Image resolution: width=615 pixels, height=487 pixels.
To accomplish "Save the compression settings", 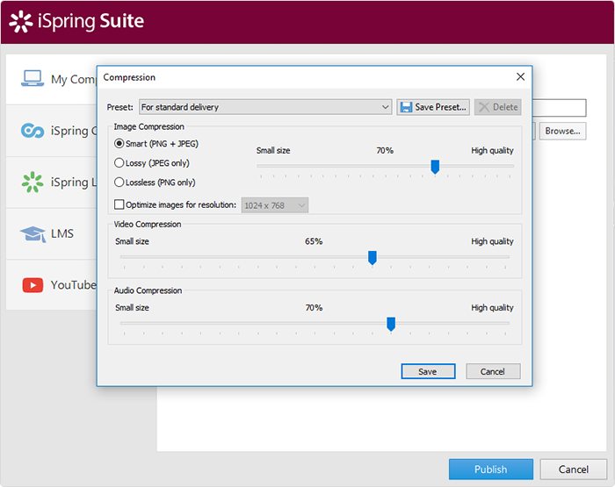I will tap(429, 371).
